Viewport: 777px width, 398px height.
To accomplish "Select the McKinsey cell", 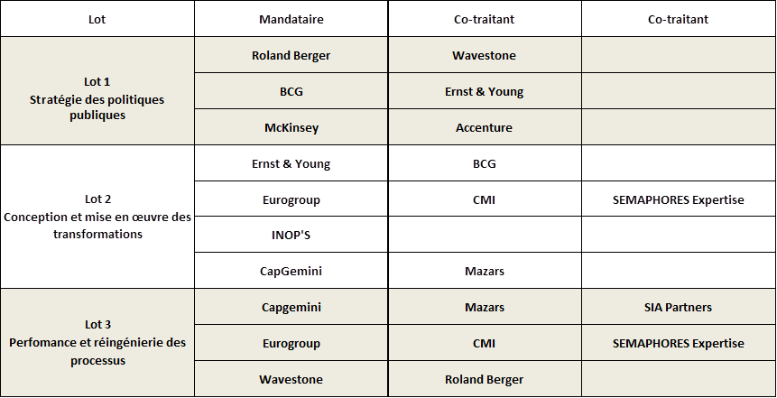I will 291,127.
